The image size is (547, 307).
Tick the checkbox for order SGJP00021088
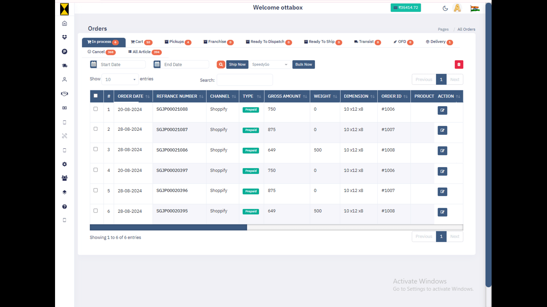96,108
